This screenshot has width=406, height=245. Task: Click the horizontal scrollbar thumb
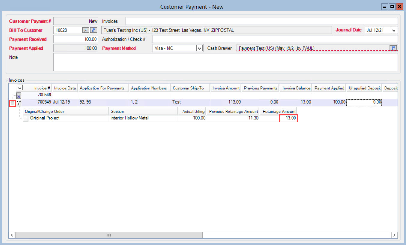(109, 235)
